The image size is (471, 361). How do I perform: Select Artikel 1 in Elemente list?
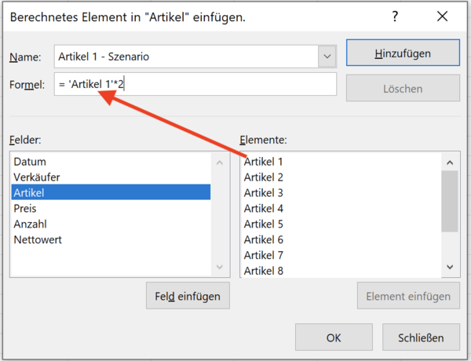point(264,162)
